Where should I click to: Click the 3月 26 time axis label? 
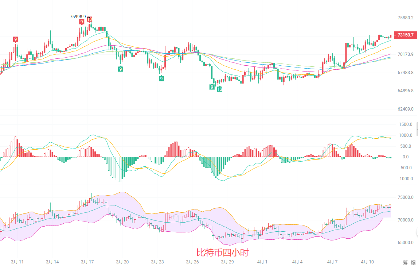pyautogui.click(x=192, y=262)
